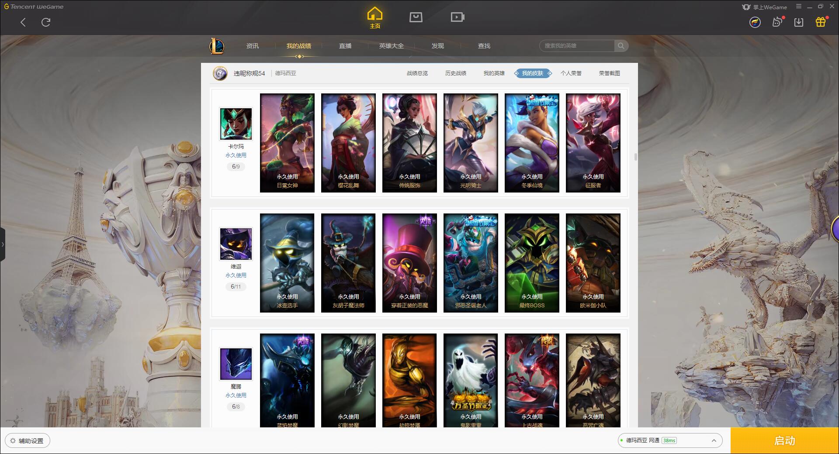Open the 蓝焰梦魇 skin card
The image size is (839, 454).
tap(287, 380)
